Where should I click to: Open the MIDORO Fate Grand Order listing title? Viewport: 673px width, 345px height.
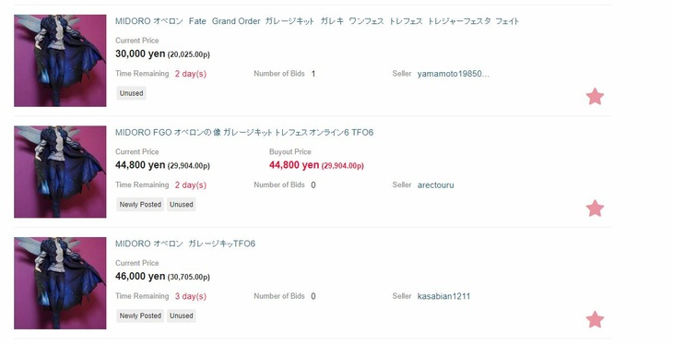click(x=317, y=21)
